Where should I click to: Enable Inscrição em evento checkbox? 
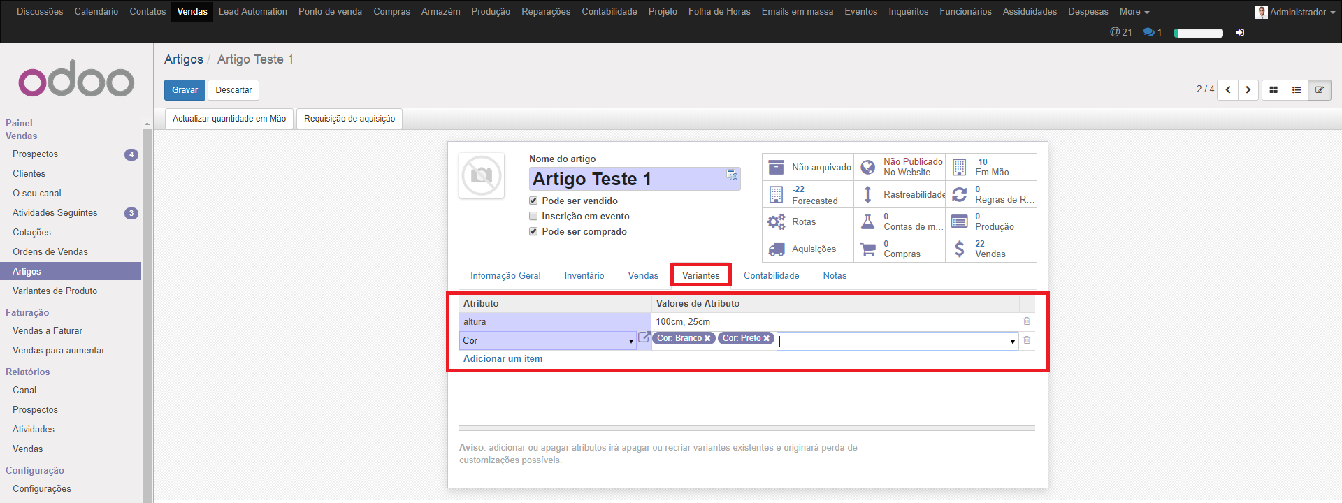(x=533, y=217)
